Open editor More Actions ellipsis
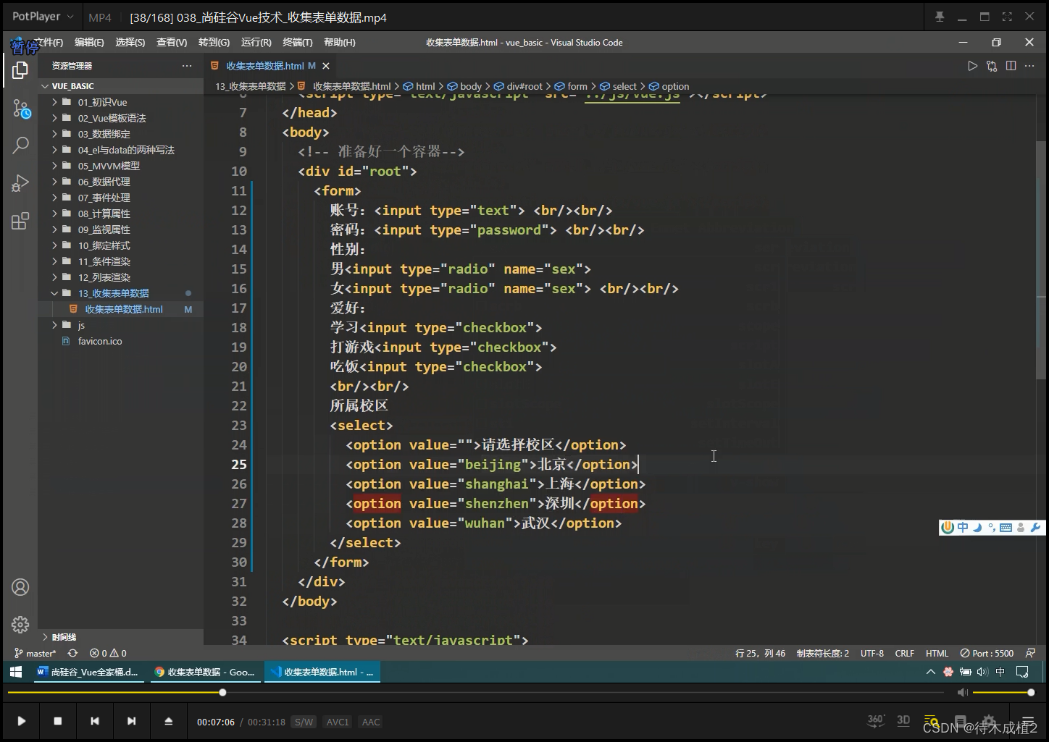 pos(1029,66)
